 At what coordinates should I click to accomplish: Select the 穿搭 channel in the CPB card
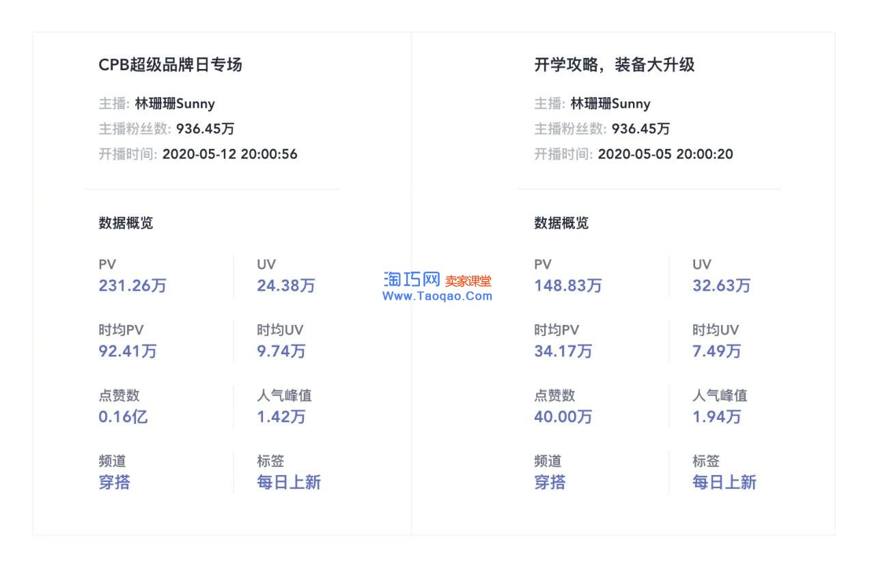[114, 483]
